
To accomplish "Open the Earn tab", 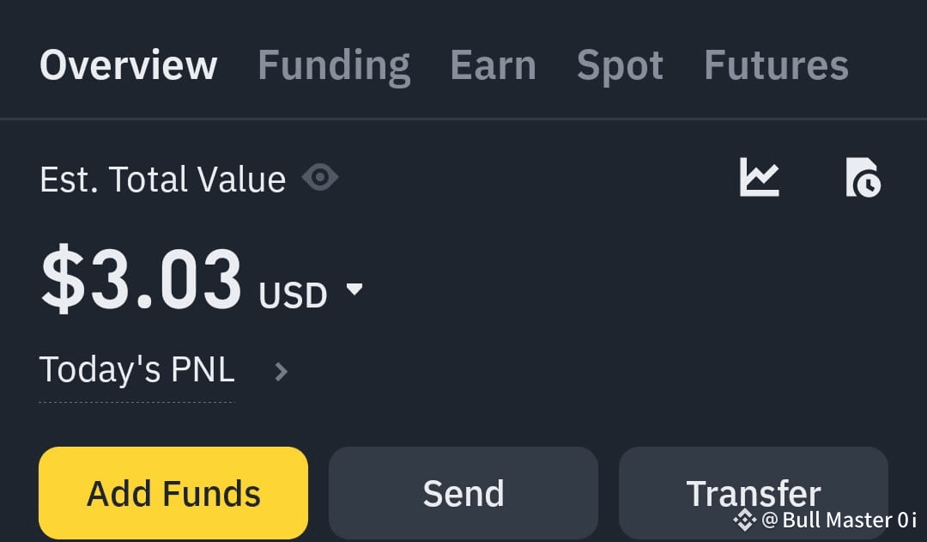I will coord(493,64).
